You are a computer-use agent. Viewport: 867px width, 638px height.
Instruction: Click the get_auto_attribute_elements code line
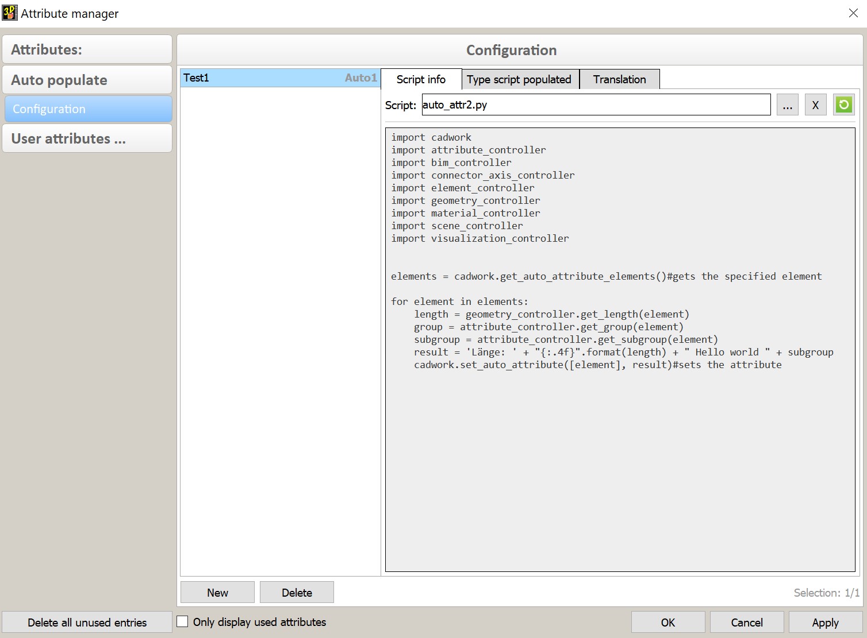(607, 276)
